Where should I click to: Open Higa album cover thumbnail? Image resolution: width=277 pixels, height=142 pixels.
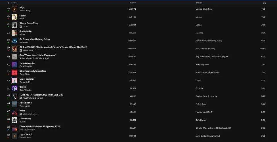pos(14,9)
